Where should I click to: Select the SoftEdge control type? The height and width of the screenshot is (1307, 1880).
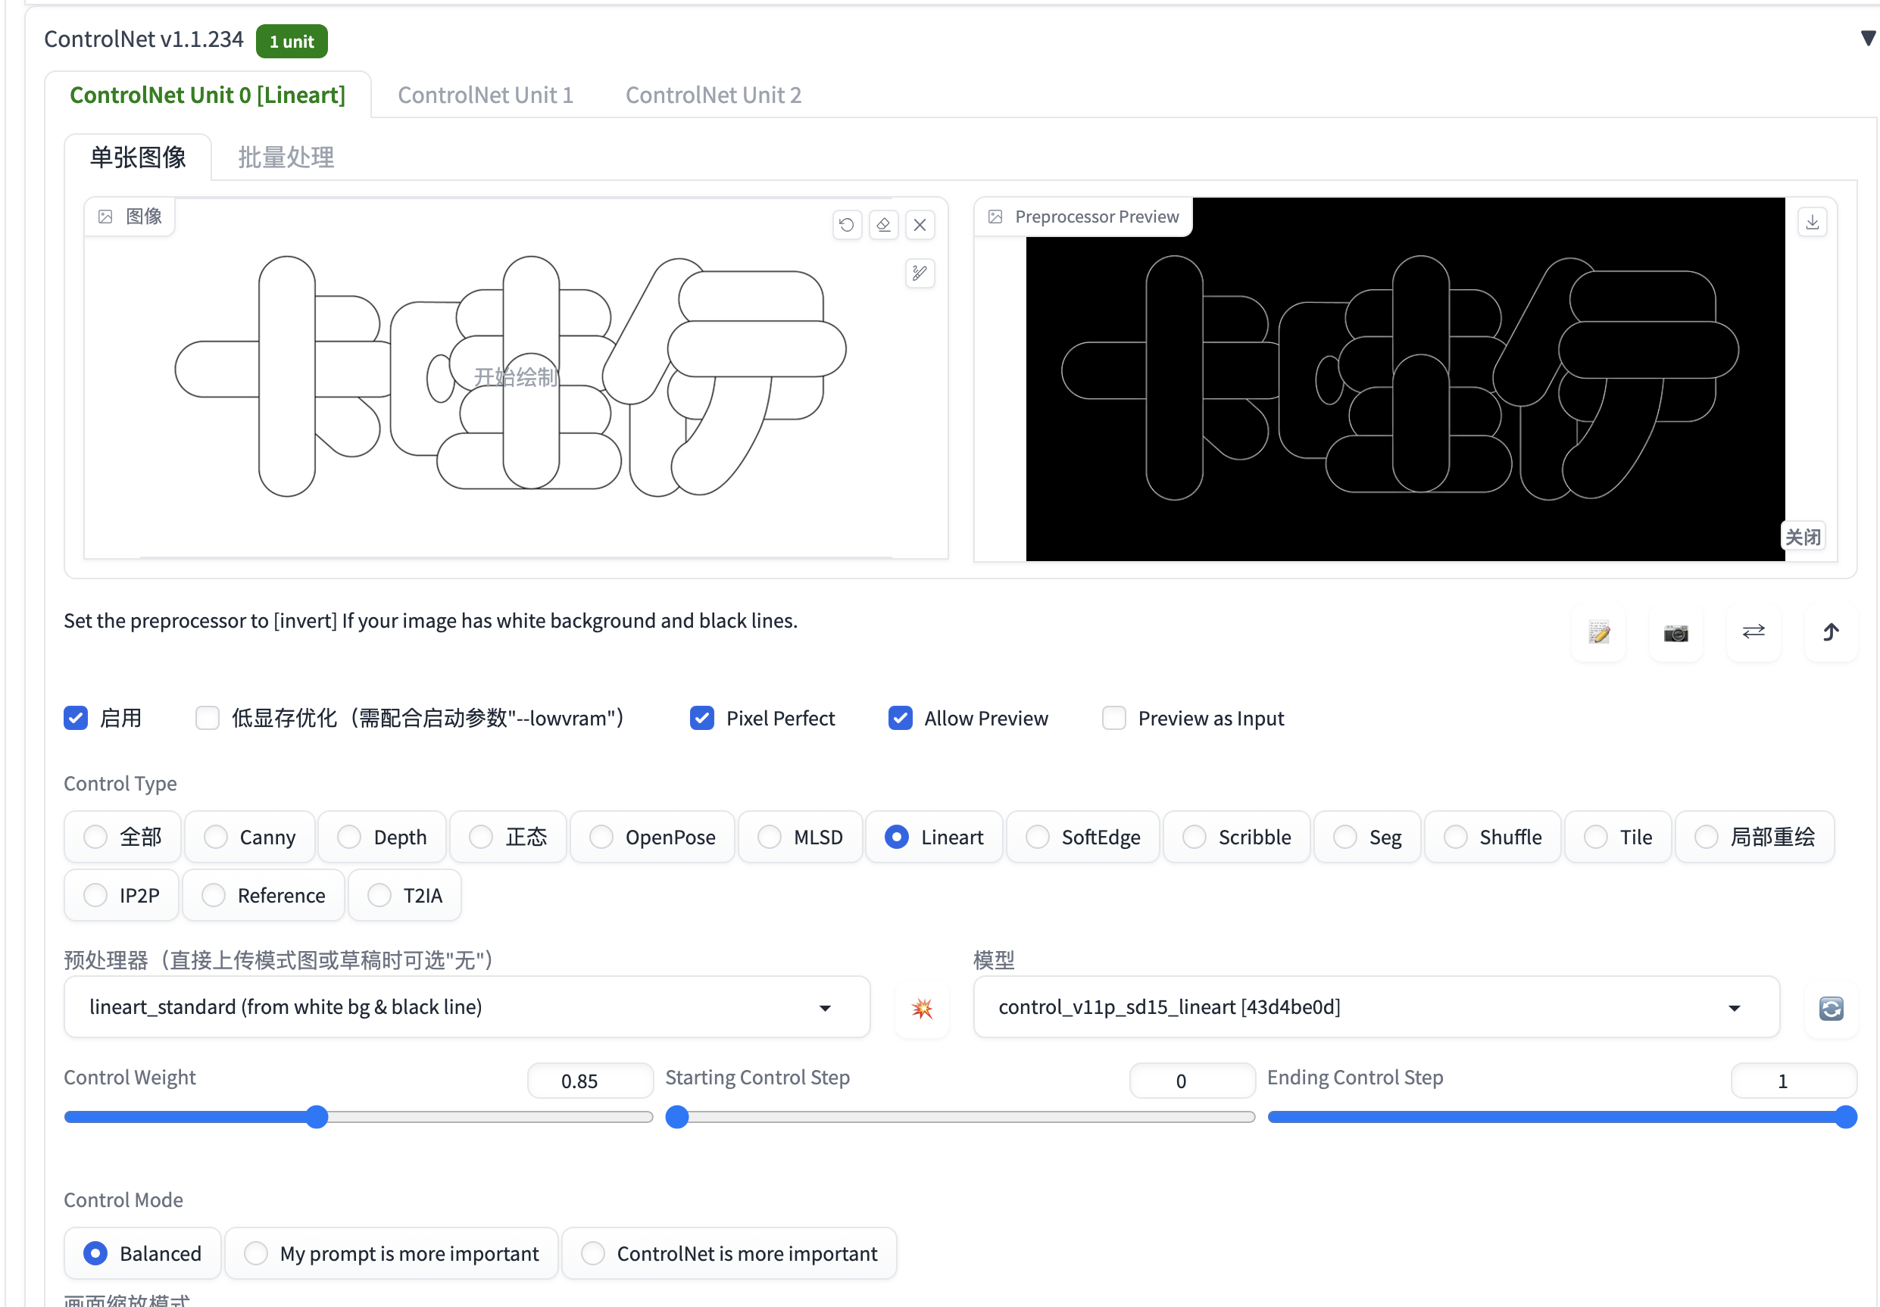[1082, 837]
